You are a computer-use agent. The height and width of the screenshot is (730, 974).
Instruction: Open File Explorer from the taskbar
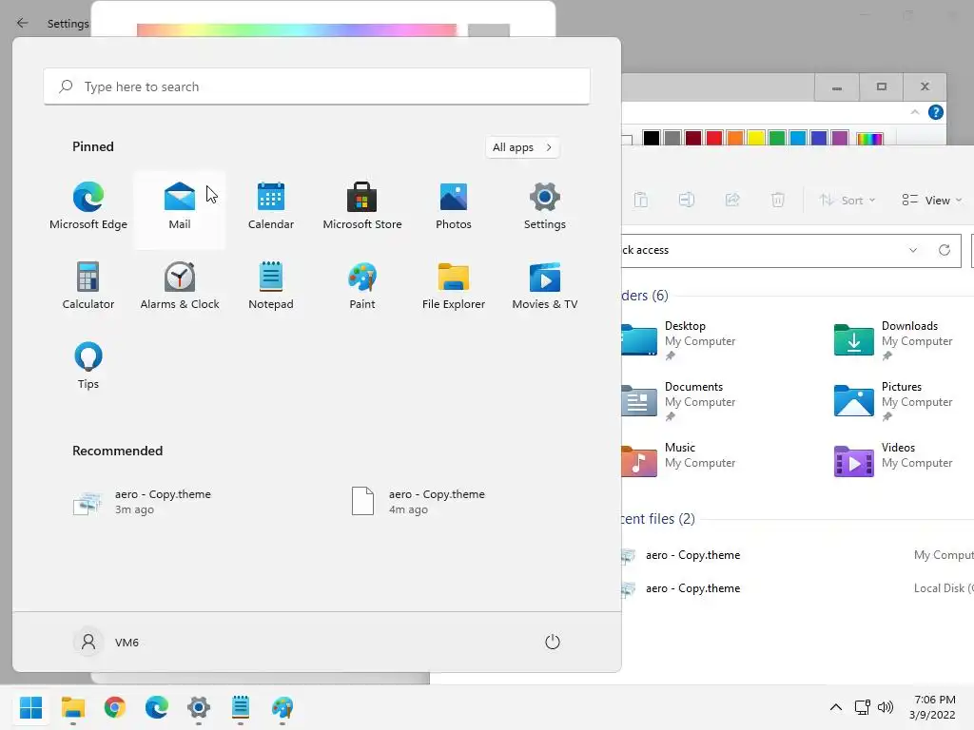point(73,707)
